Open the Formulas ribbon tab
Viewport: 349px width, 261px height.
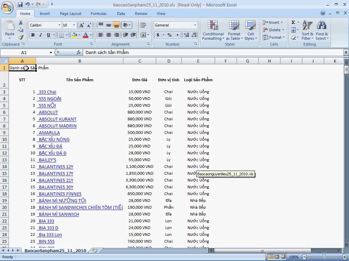(98, 14)
